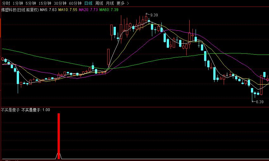Switch to the 分时 intraday tab
This screenshot has height=161, width=269.
point(6,3)
